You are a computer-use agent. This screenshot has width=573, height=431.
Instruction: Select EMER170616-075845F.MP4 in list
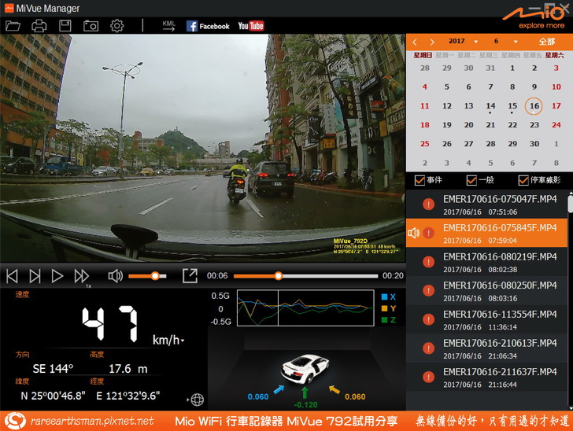tap(486, 233)
